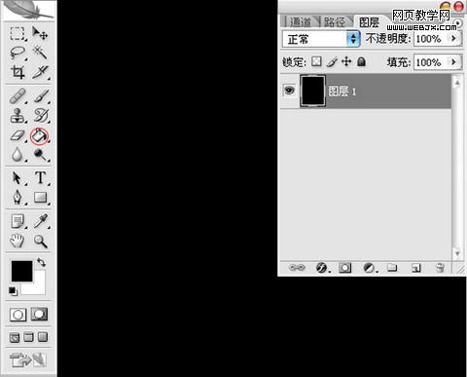Screen dimensions: 467x377
Task: Create a new layer
Action: point(416,268)
